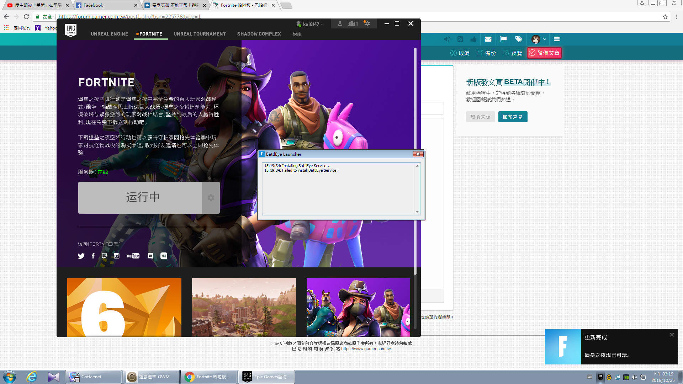Click the NVIDIA tray icon
683x384 pixels.
point(626,377)
